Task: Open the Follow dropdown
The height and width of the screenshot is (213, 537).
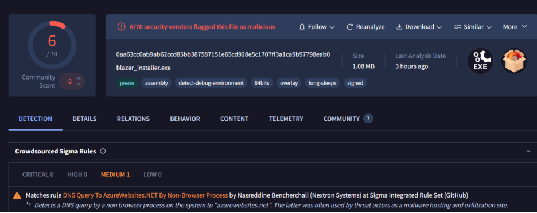Action: click(317, 27)
